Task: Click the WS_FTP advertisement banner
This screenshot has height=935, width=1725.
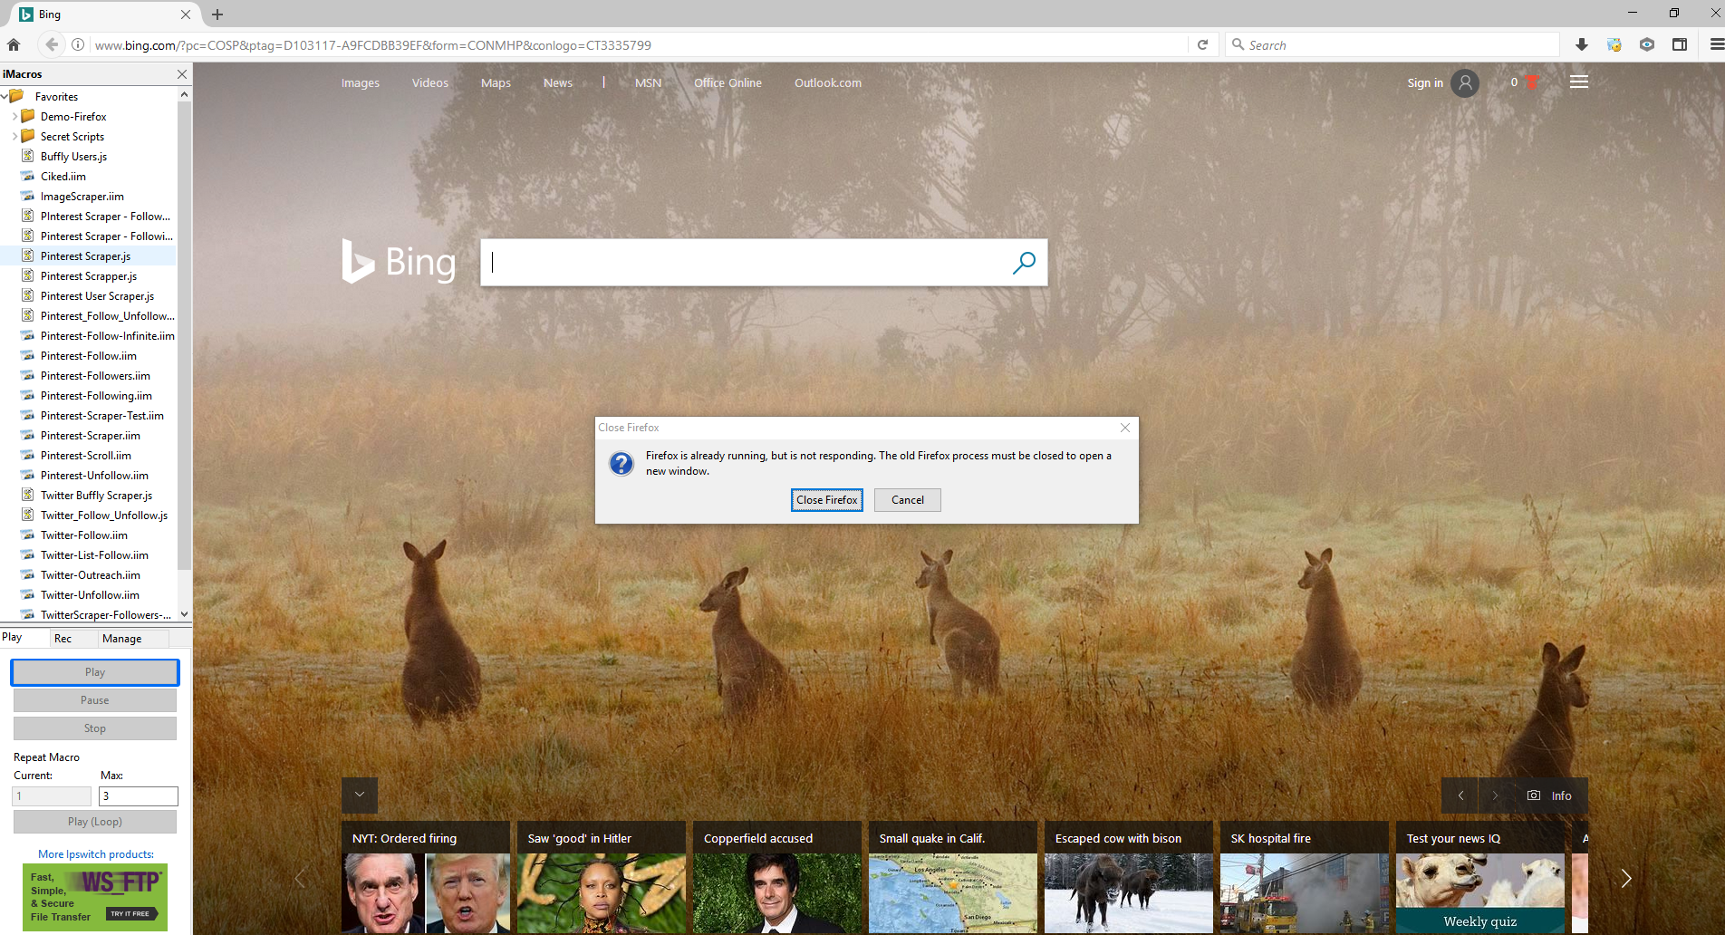Action: 95,897
